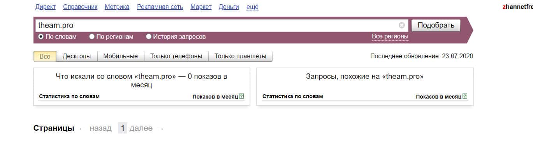Choose the «История запросов» radio option
This screenshot has width=533, height=156.
click(x=149, y=37)
